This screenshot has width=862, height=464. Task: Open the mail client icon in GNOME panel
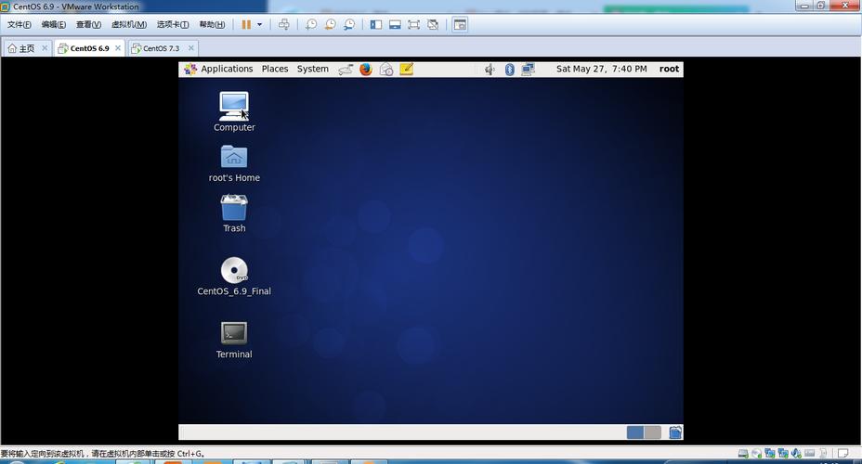click(386, 70)
